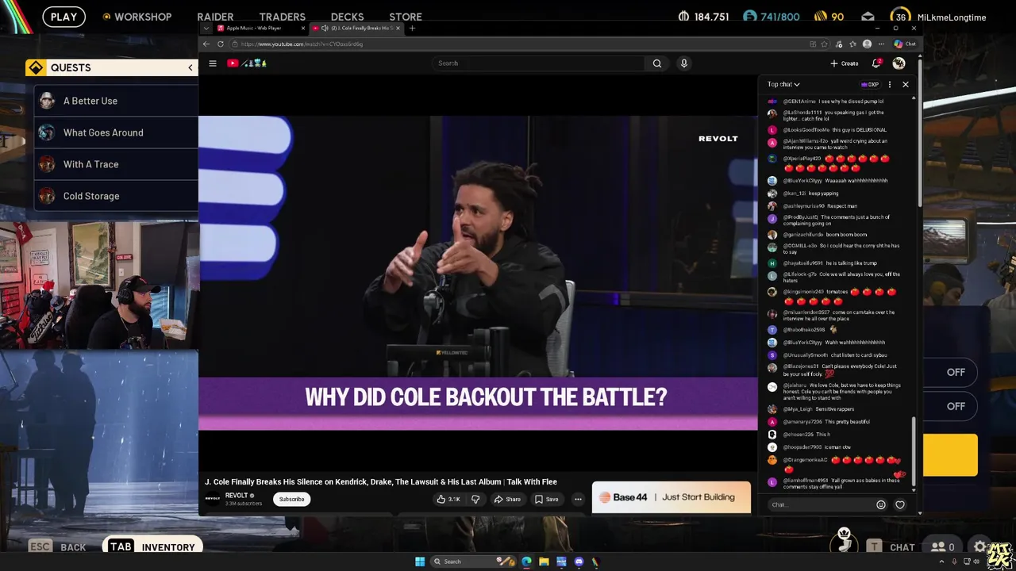Open Microsoft Edge from the taskbar

pyautogui.click(x=526, y=561)
